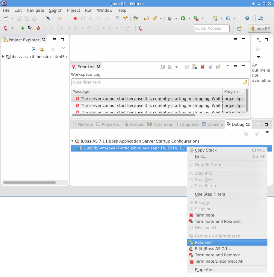Image resolution: width=274 pixels, height=277 pixels.
Task: Click Error Log vertical scrollbar
Action: [247, 100]
